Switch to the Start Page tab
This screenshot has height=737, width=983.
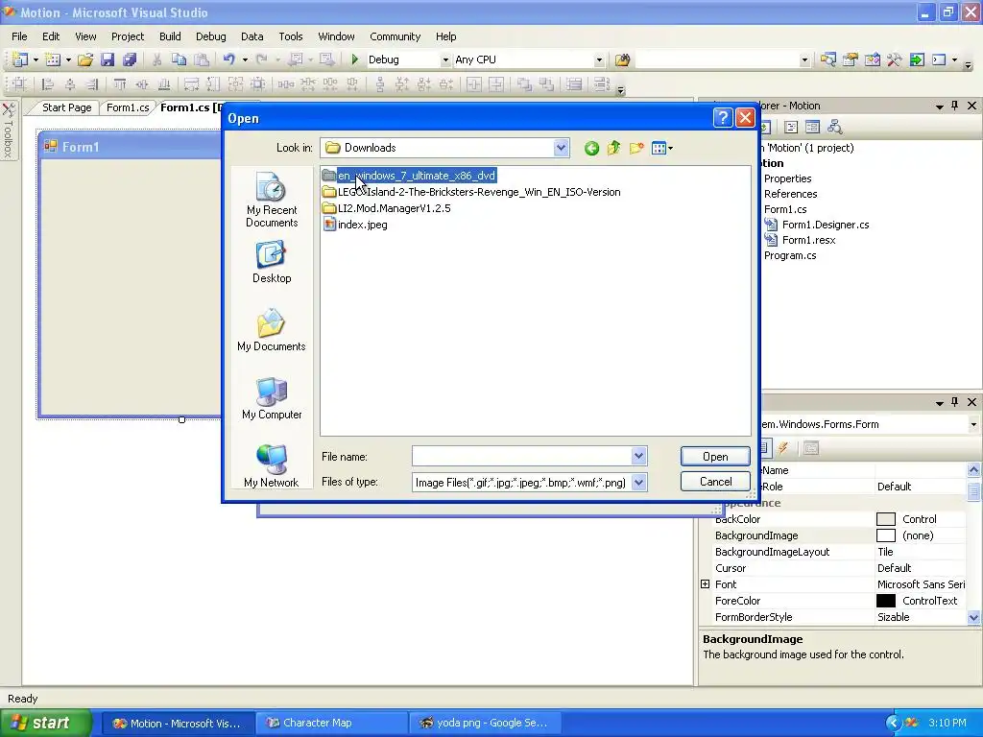66,107
